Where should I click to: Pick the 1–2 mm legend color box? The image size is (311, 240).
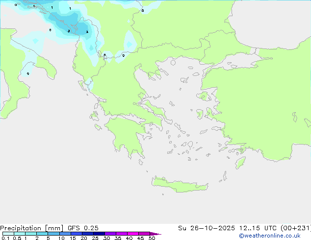(x=31, y=234)
